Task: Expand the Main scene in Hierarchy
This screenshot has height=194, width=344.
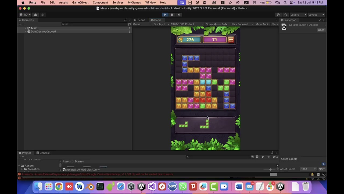Action: tap(26, 28)
